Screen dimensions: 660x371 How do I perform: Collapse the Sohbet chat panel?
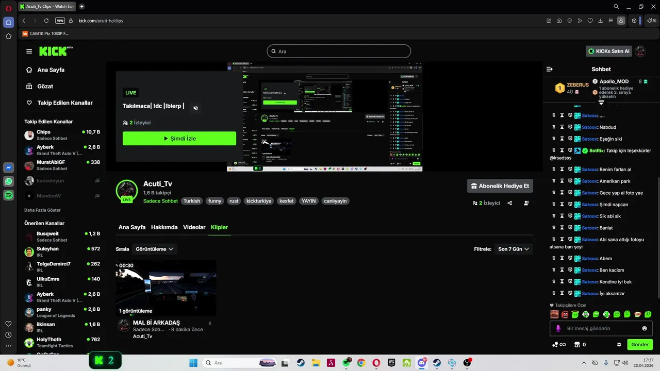tap(550, 69)
